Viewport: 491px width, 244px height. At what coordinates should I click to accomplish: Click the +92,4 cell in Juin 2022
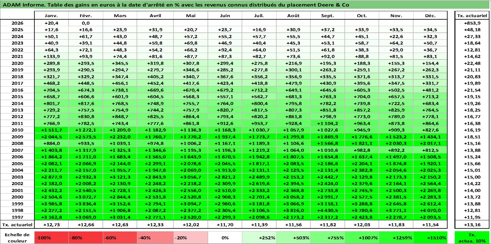(x=225, y=50)
